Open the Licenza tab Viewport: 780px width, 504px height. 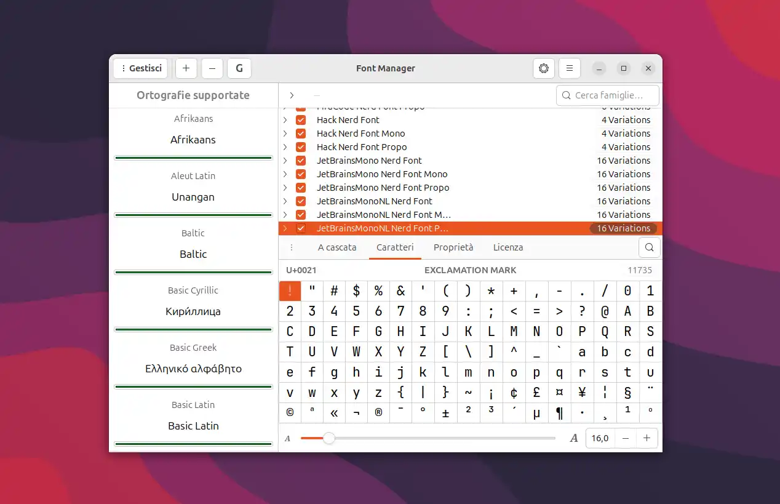point(508,247)
